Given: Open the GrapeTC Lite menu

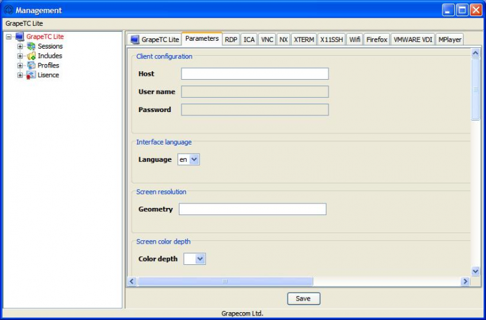Looking at the screenshot, I should coord(24,23).
